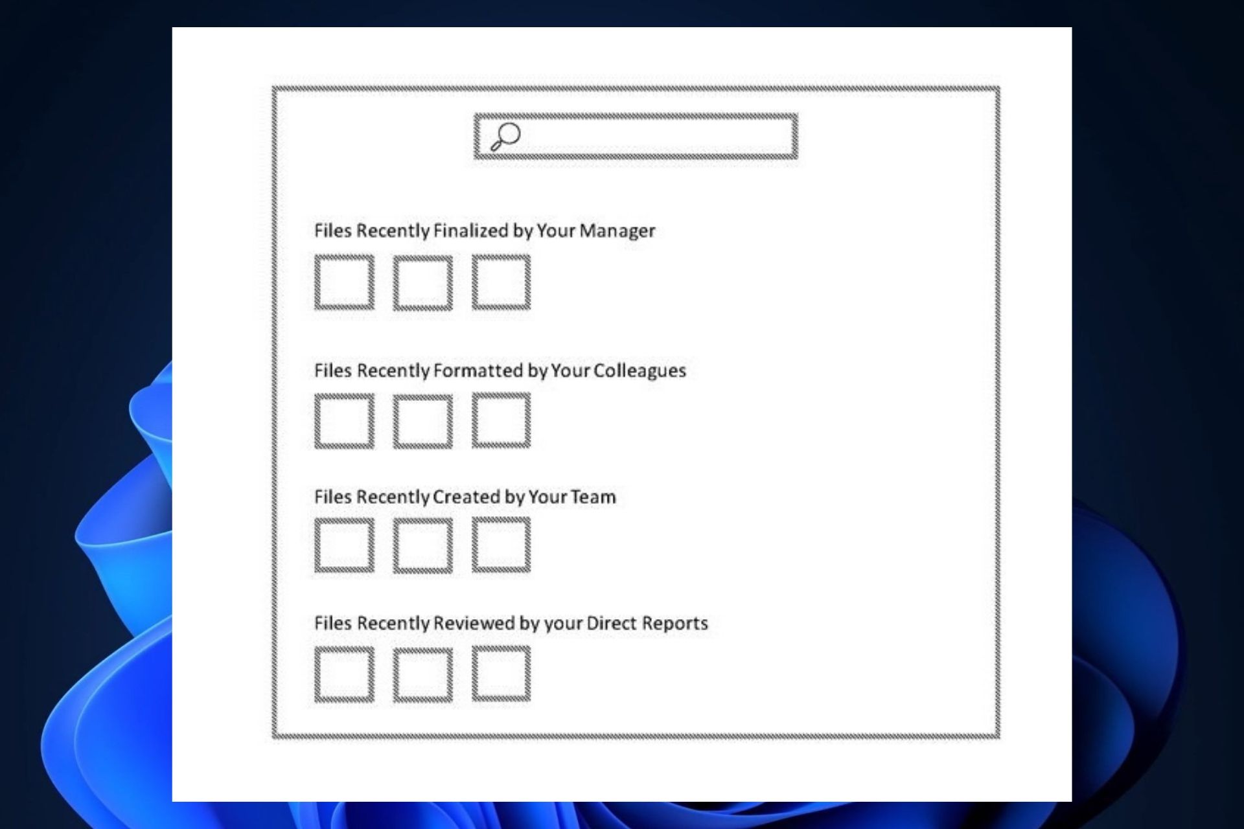The image size is (1244, 829).
Task: Open second file under Manager section
Action: click(422, 282)
